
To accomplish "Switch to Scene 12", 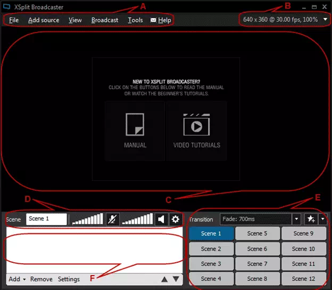I will [304, 279].
